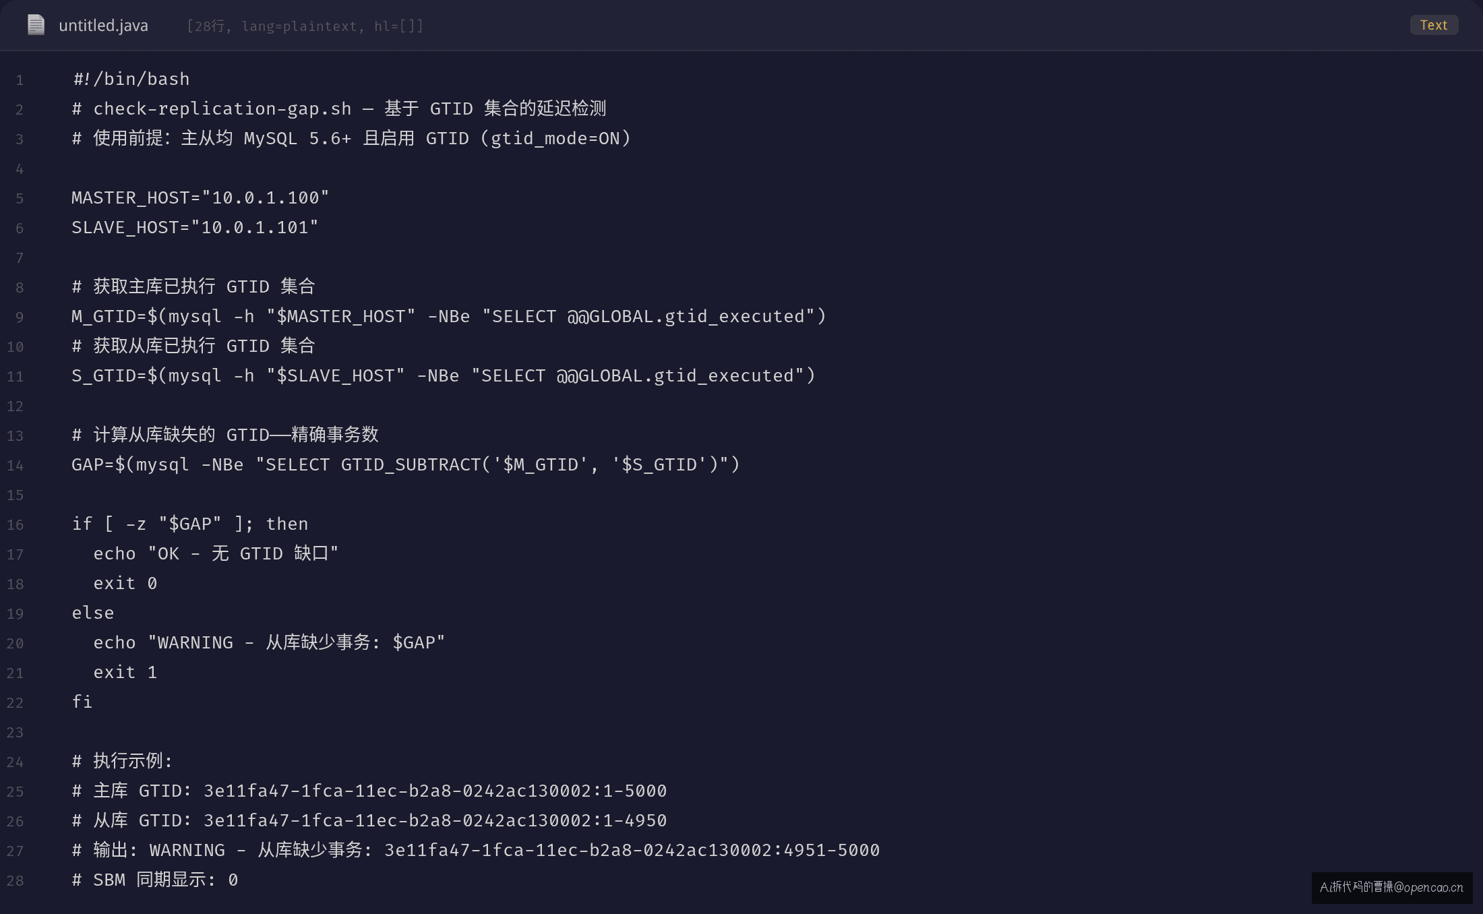This screenshot has height=914, width=1483.
Task: Click the echo WARNING line
Action: pos(269,643)
